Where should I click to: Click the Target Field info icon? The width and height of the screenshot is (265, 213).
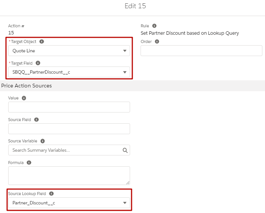click(38, 63)
